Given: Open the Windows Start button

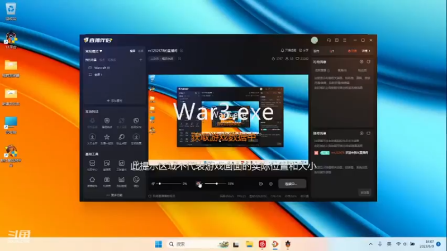Looking at the screenshot, I should 158,244.
